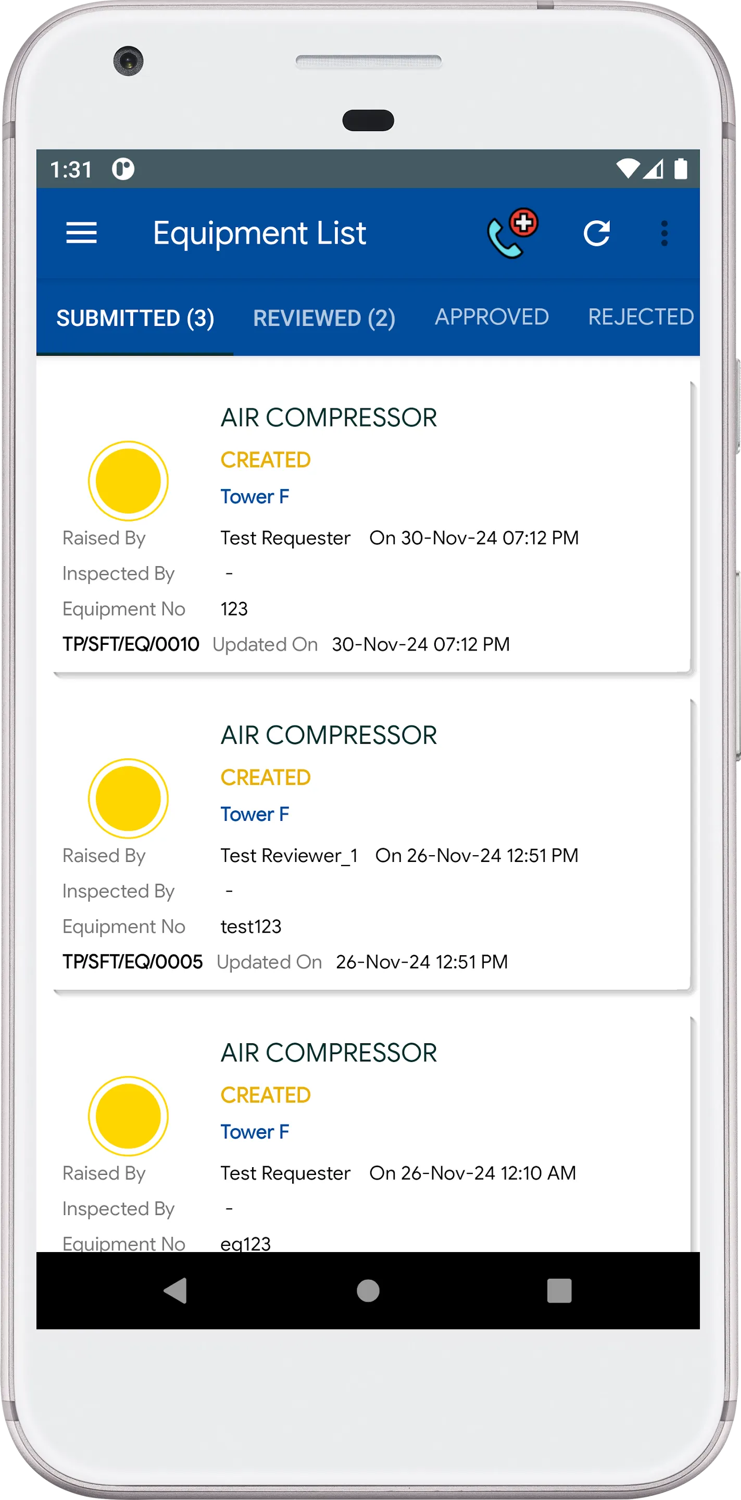Tap the Android recent apps button
741x1500 pixels.
559,1291
